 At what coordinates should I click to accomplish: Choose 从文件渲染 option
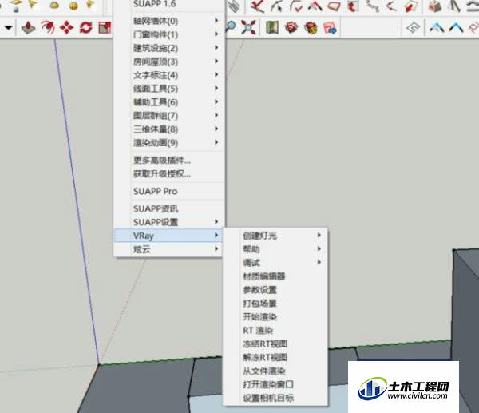click(275, 371)
